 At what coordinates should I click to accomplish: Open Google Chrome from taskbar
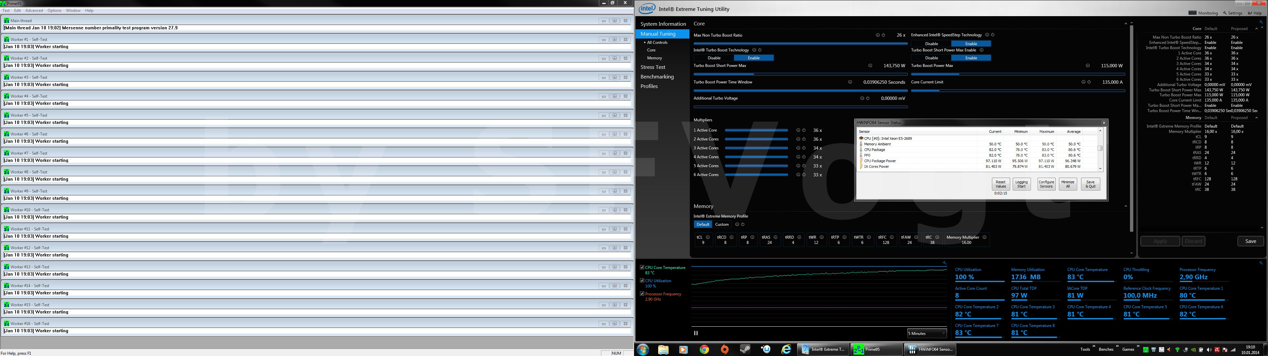click(704, 350)
